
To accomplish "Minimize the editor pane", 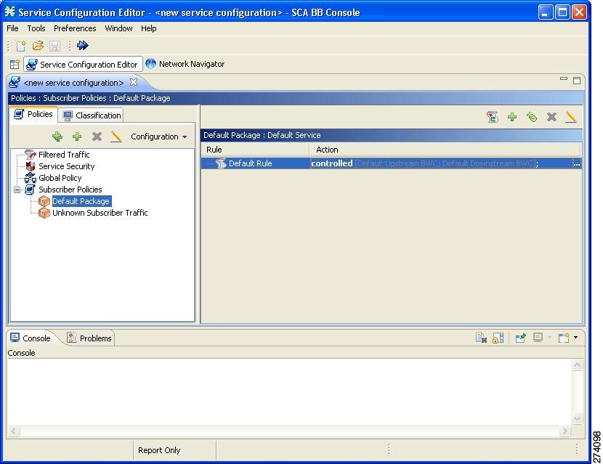I will click(x=563, y=79).
